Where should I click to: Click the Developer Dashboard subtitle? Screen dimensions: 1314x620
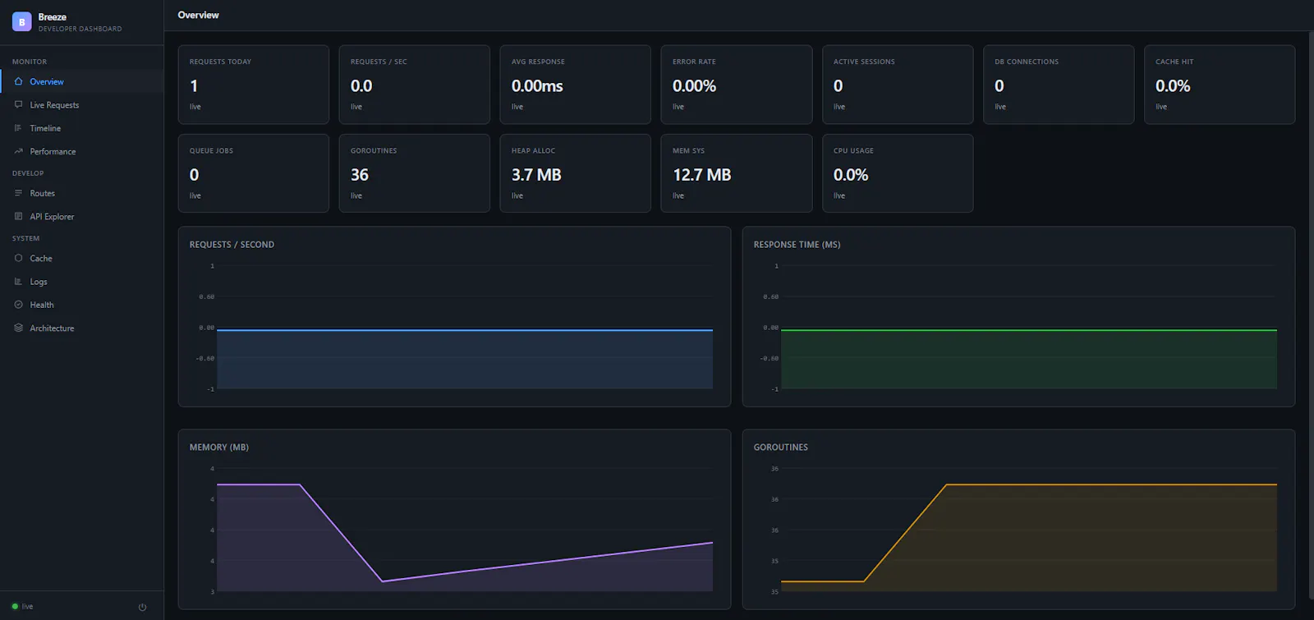coord(80,29)
